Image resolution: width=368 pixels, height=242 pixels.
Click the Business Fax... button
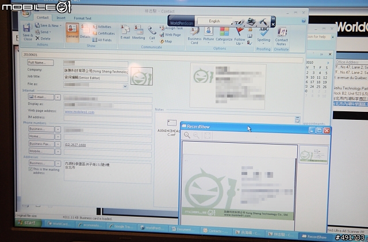click(x=41, y=144)
